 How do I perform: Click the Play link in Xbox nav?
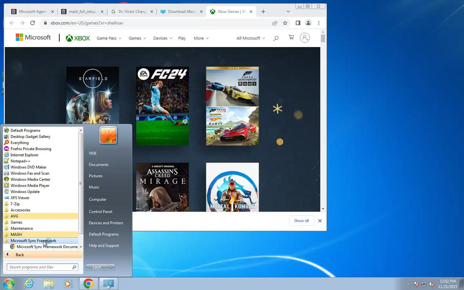click(x=182, y=38)
